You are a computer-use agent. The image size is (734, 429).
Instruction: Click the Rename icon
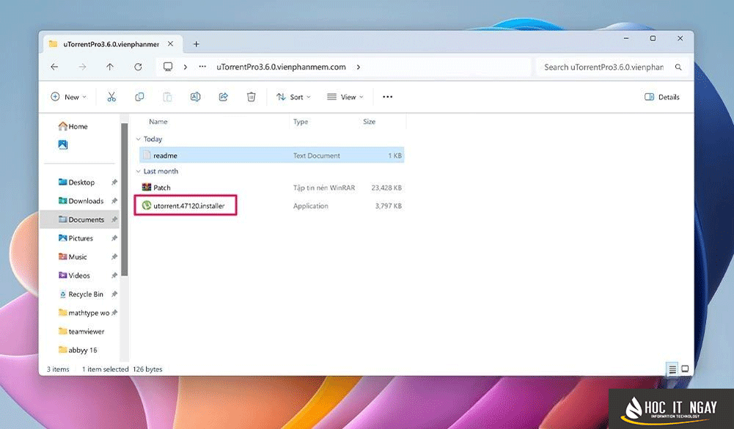195,97
